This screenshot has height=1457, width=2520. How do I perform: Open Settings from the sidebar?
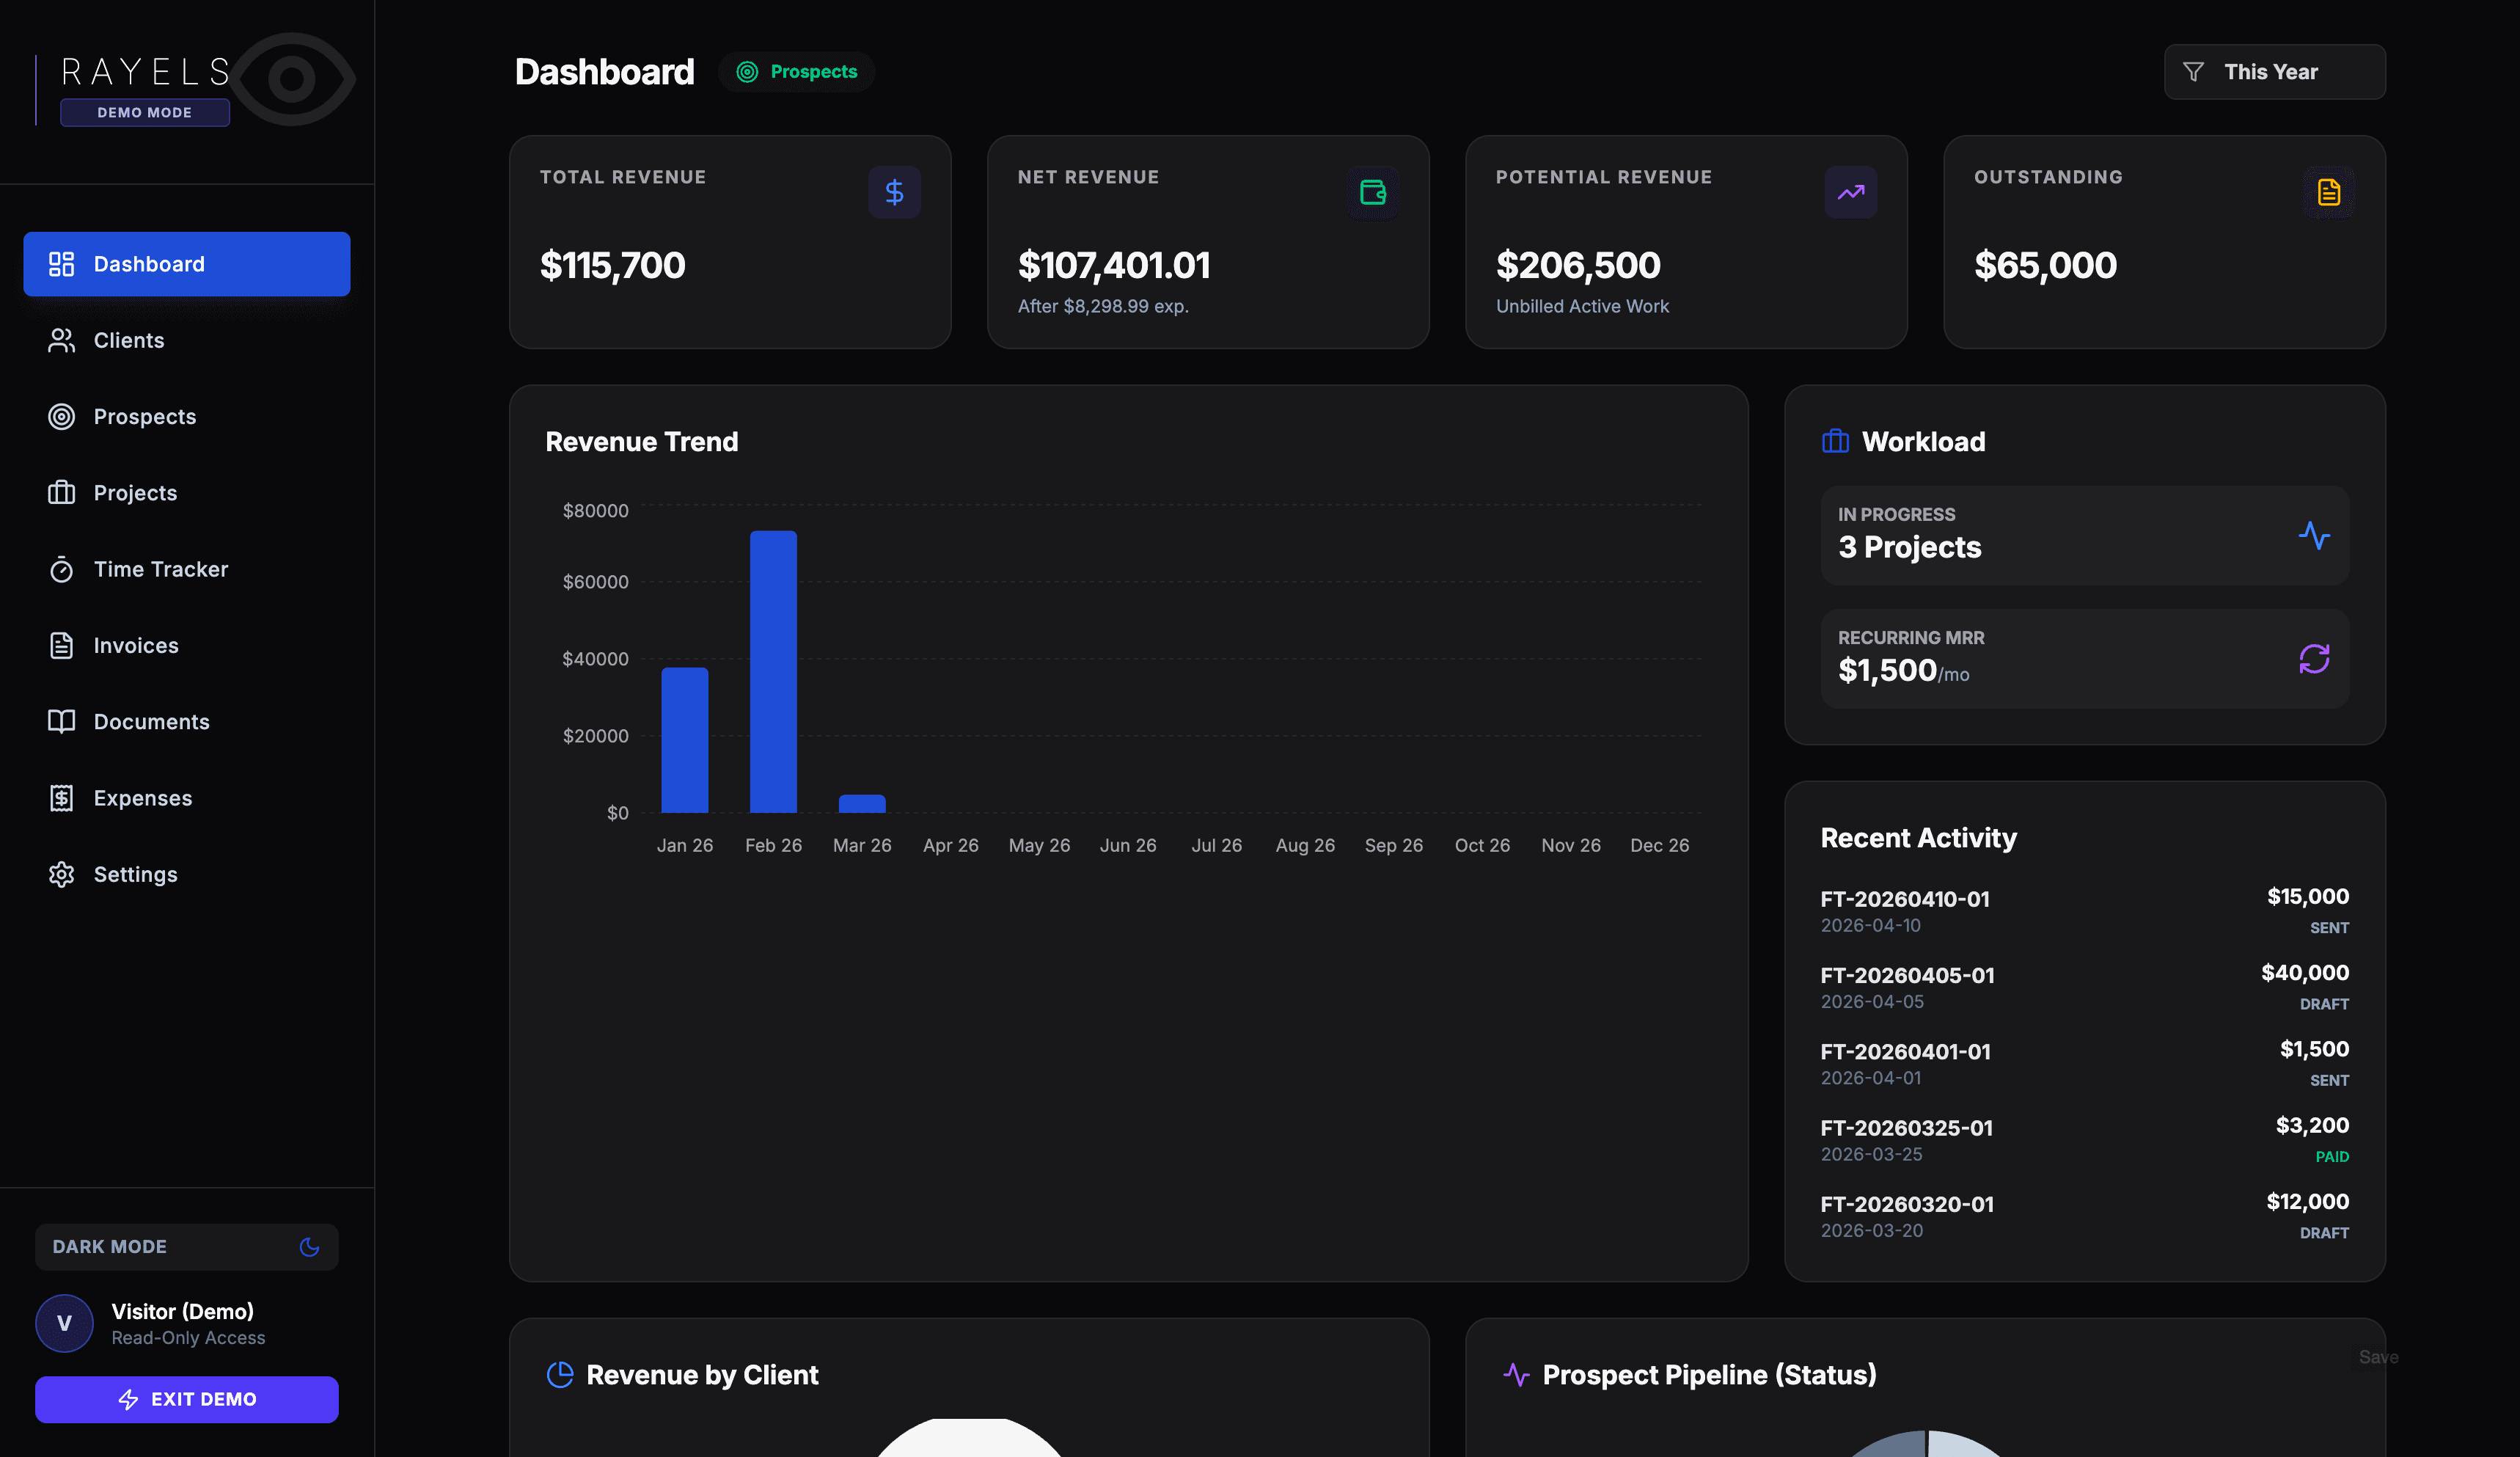click(x=135, y=874)
